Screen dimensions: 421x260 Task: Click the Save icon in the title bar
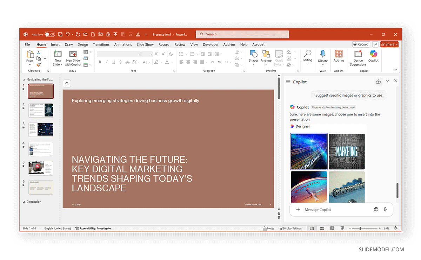pos(60,34)
